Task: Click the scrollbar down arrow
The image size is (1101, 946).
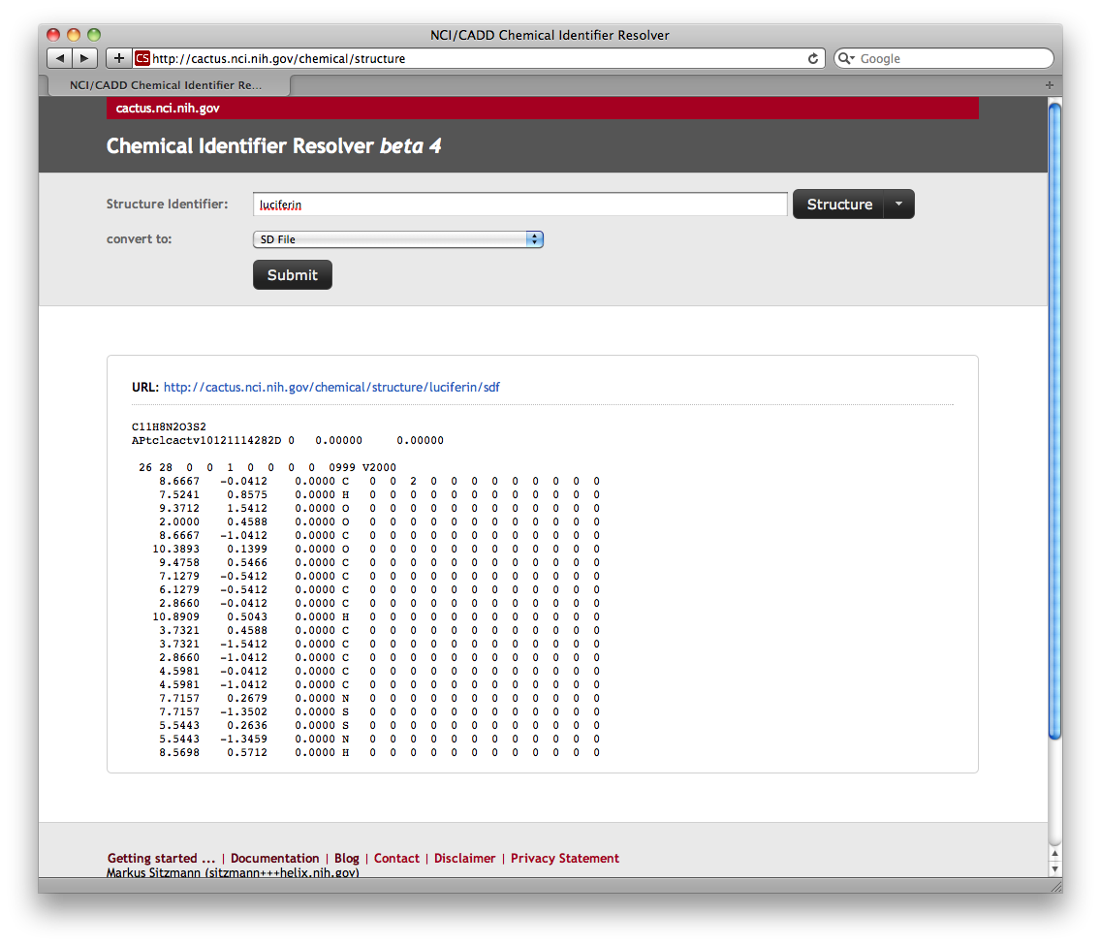Action: click(1054, 868)
